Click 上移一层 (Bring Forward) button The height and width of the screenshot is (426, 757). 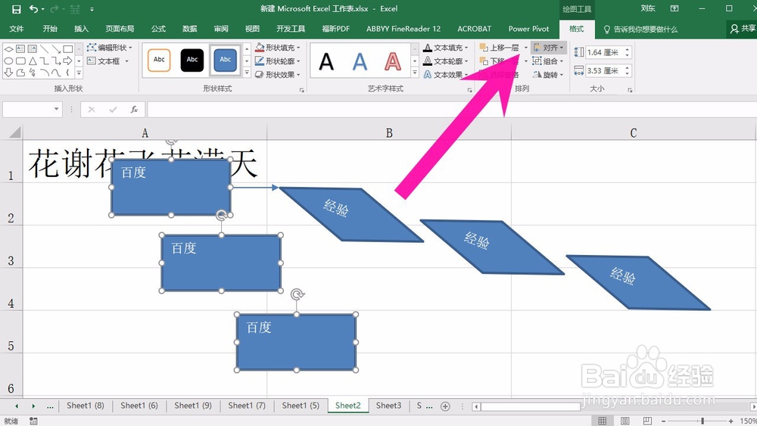tap(499, 48)
